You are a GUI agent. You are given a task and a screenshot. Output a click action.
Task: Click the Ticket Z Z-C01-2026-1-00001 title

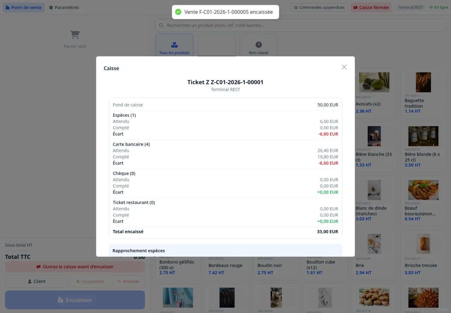pos(225,82)
